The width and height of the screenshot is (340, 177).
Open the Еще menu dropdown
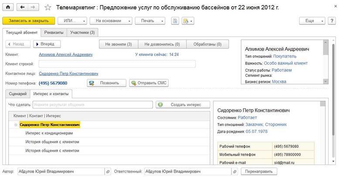[x=312, y=21]
